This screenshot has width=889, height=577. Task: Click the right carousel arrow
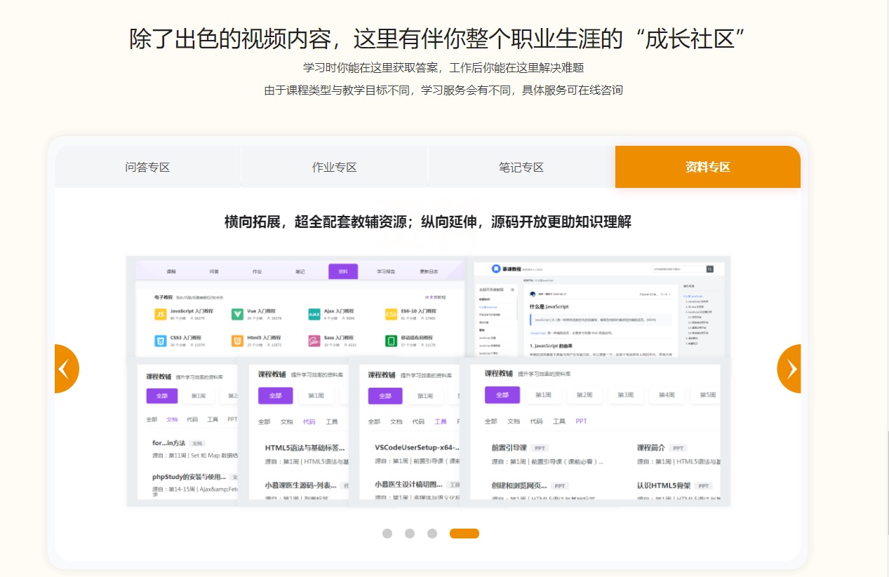coord(789,368)
